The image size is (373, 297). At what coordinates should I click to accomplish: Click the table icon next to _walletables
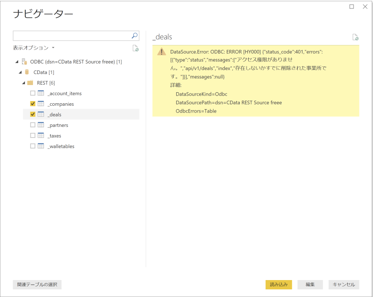point(42,146)
